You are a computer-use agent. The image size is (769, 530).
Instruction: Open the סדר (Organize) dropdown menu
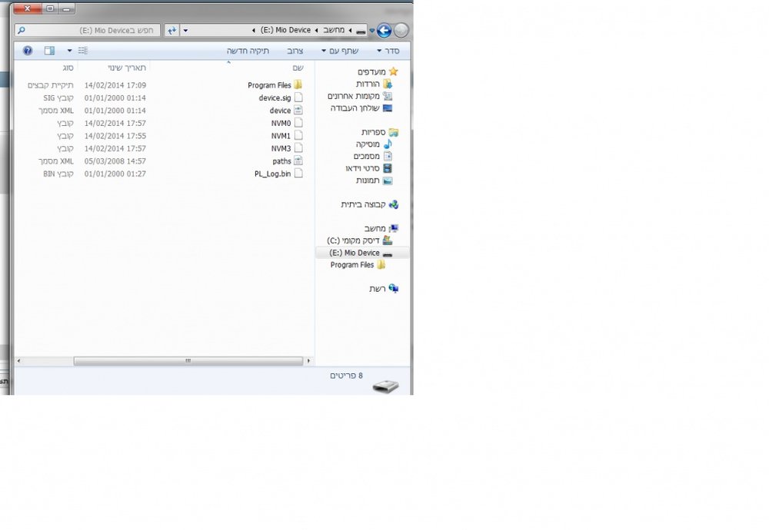point(388,51)
